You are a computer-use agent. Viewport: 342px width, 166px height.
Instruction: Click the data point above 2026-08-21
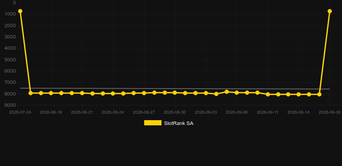tap(82, 93)
